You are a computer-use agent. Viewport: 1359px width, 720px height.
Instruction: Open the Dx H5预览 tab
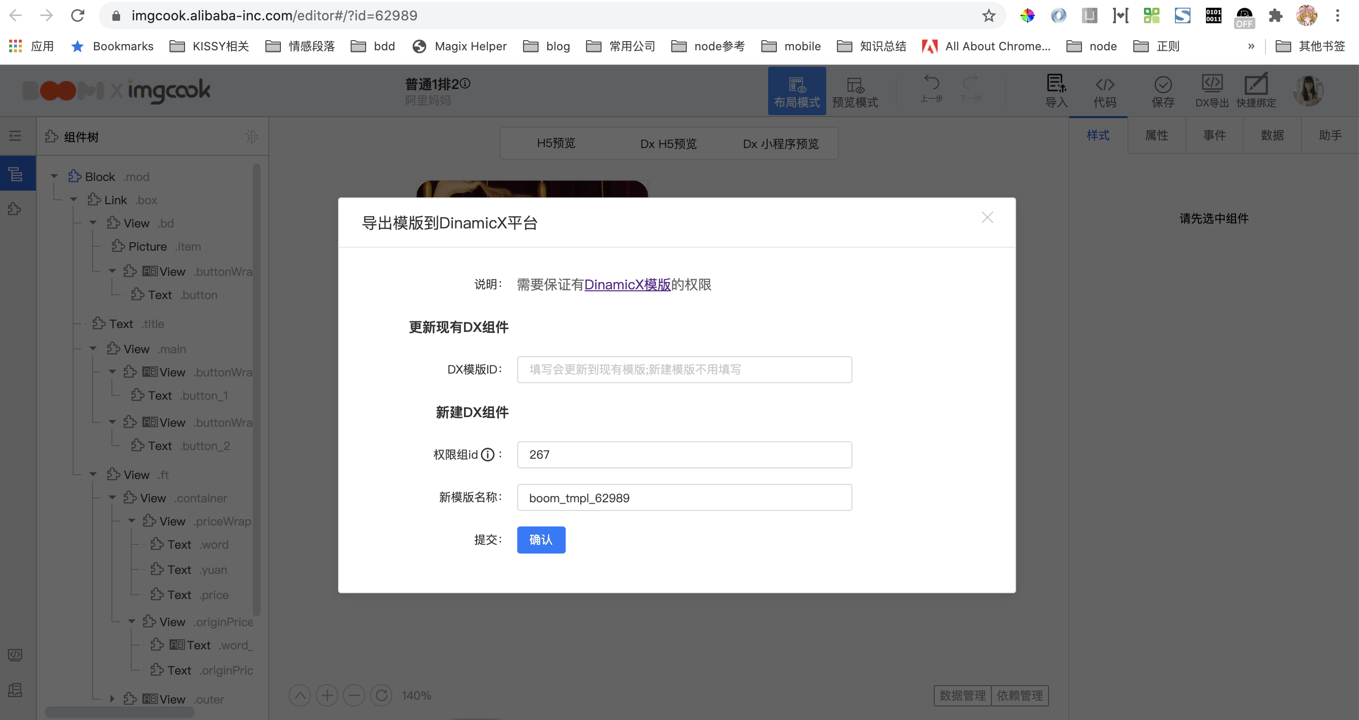click(x=668, y=143)
